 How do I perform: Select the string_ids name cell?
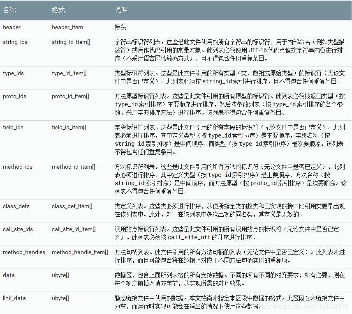(x=15, y=42)
